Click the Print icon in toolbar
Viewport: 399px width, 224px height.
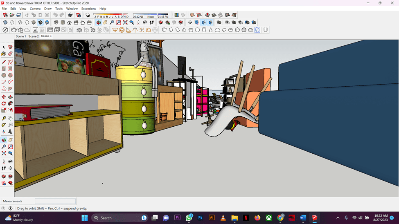pyautogui.click(x=70, y=15)
